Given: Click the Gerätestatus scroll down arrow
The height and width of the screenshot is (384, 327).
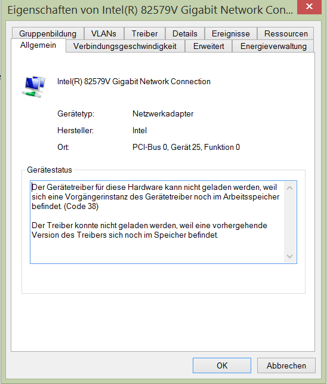Looking at the screenshot, I should click(290, 256).
